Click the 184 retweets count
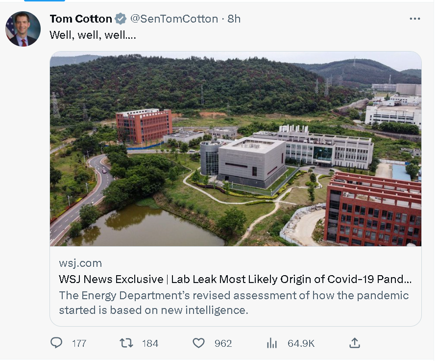Image resolution: width=438 pixels, height=361 pixels. (x=150, y=343)
